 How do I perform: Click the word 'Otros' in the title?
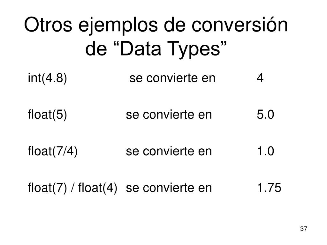tap(48, 25)
